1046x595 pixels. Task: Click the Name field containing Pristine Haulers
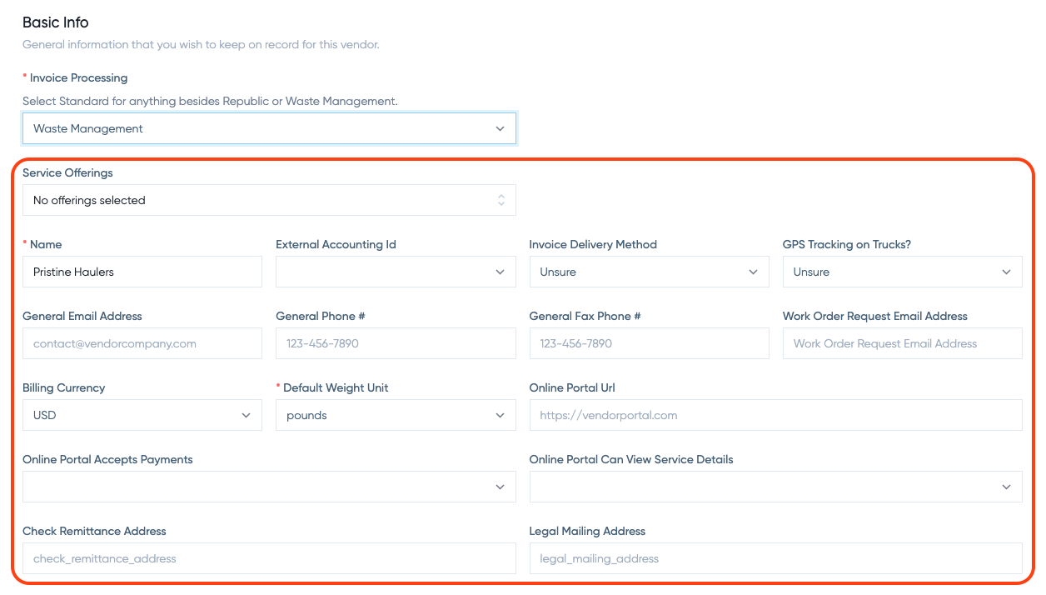[142, 271]
